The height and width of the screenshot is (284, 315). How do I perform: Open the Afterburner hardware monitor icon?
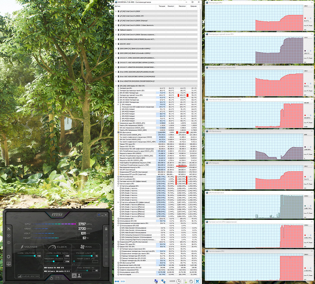tap(8, 263)
